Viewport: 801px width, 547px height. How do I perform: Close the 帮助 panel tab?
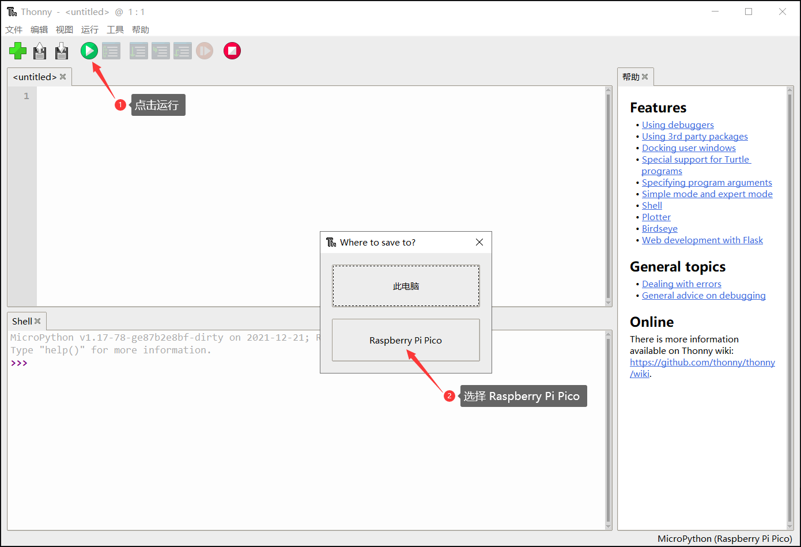pos(645,77)
